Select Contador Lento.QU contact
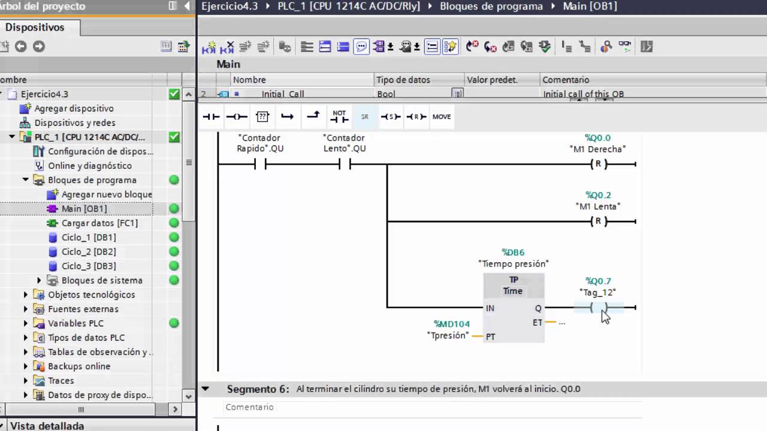Viewport: 767px width, 431px height. coord(345,164)
